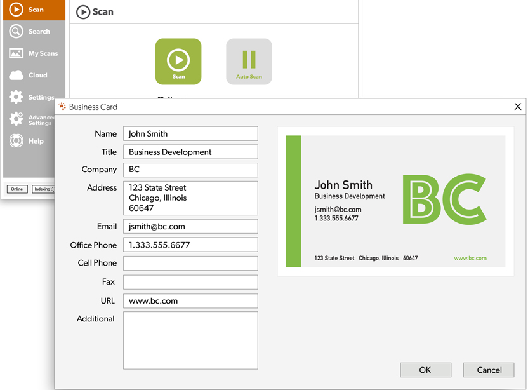Viewport: 528px width, 390px height.
Task: Click the Name field containing John Smith
Action: click(190, 133)
